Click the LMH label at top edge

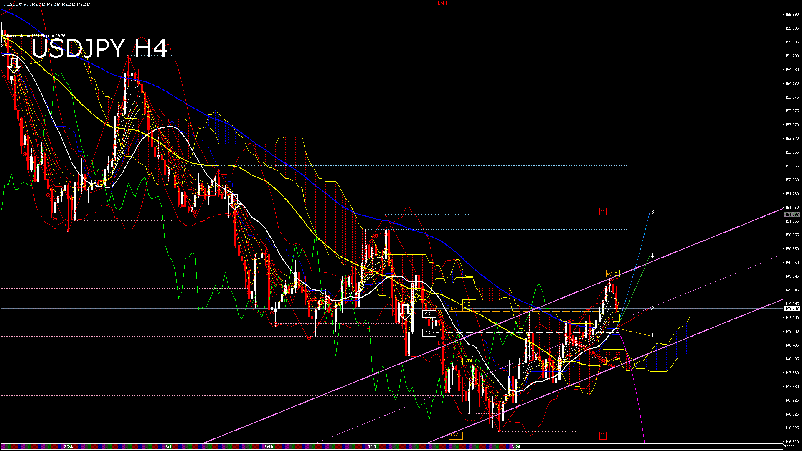(442, 3)
